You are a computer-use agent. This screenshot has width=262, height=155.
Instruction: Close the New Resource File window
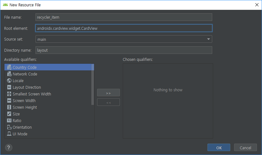click(x=257, y=5)
